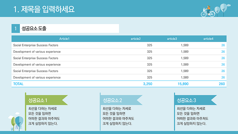Click '모든 것을 임하면' under 성공요소 1
This screenshot has width=238, height=134.
(40, 113)
